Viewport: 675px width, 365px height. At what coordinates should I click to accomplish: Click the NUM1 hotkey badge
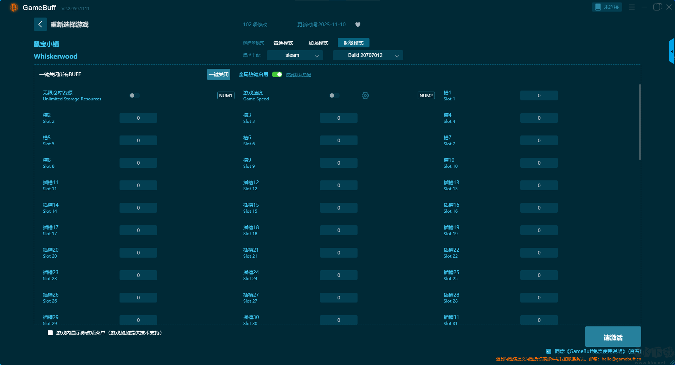pyautogui.click(x=226, y=95)
